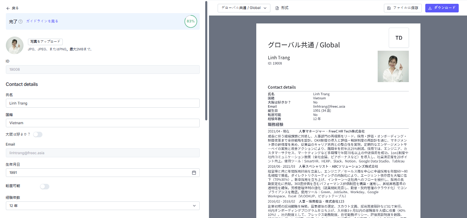Click the 職務経験 section heading in preview

click(276, 125)
